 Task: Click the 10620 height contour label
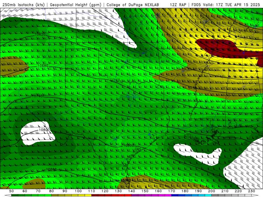point(40,34)
